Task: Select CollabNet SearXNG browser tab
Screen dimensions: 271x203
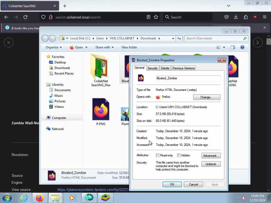Action: (30, 6)
